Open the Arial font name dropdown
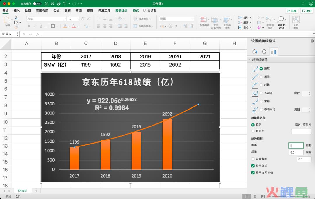Viewport: 315px width, 199px height. [x=65, y=19]
